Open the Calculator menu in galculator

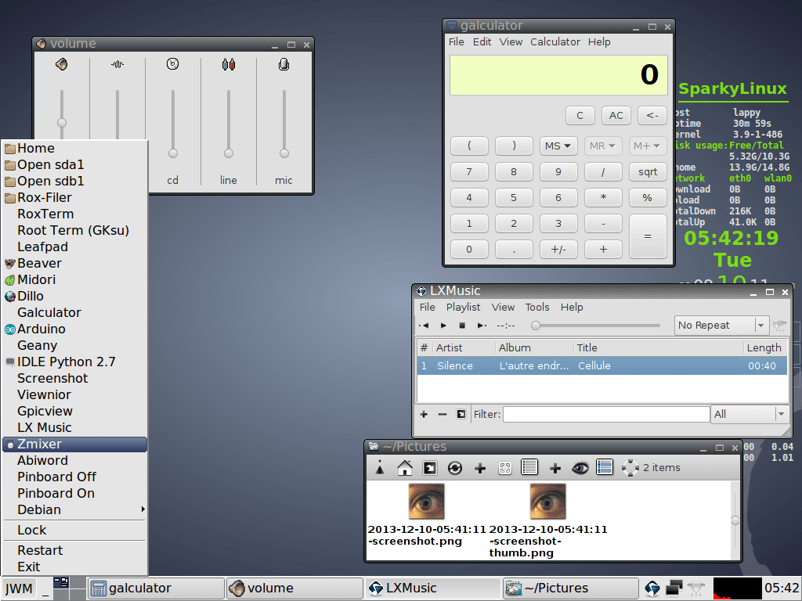pyautogui.click(x=555, y=41)
